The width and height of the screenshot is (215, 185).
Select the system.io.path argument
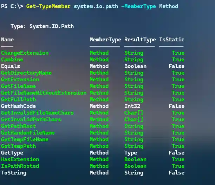click(x=96, y=6)
